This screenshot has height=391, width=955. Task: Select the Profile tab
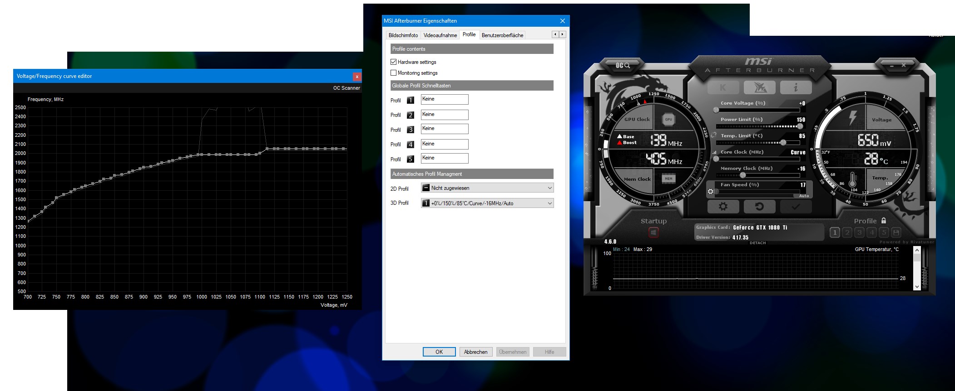pyautogui.click(x=469, y=34)
